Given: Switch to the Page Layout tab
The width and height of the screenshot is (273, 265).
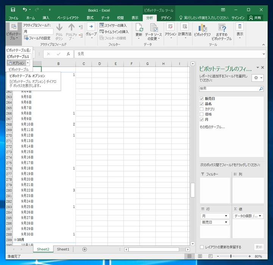Looking at the screenshot, I should point(68,18).
